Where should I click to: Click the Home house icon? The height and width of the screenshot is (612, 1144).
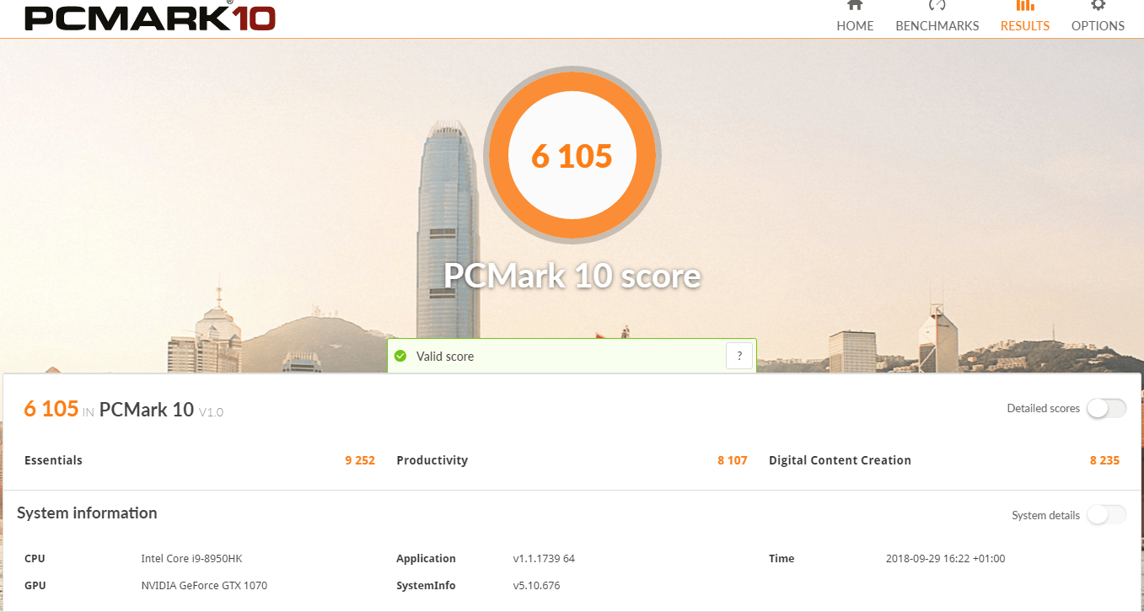click(x=855, y=5)
